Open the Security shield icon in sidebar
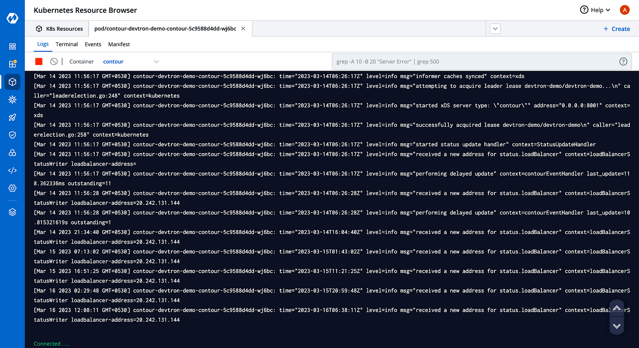This screenshot has height=348, width=639. click(x=12, y=135)
